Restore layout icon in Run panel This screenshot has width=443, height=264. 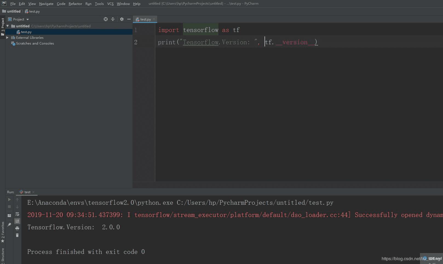click(9, 215)
